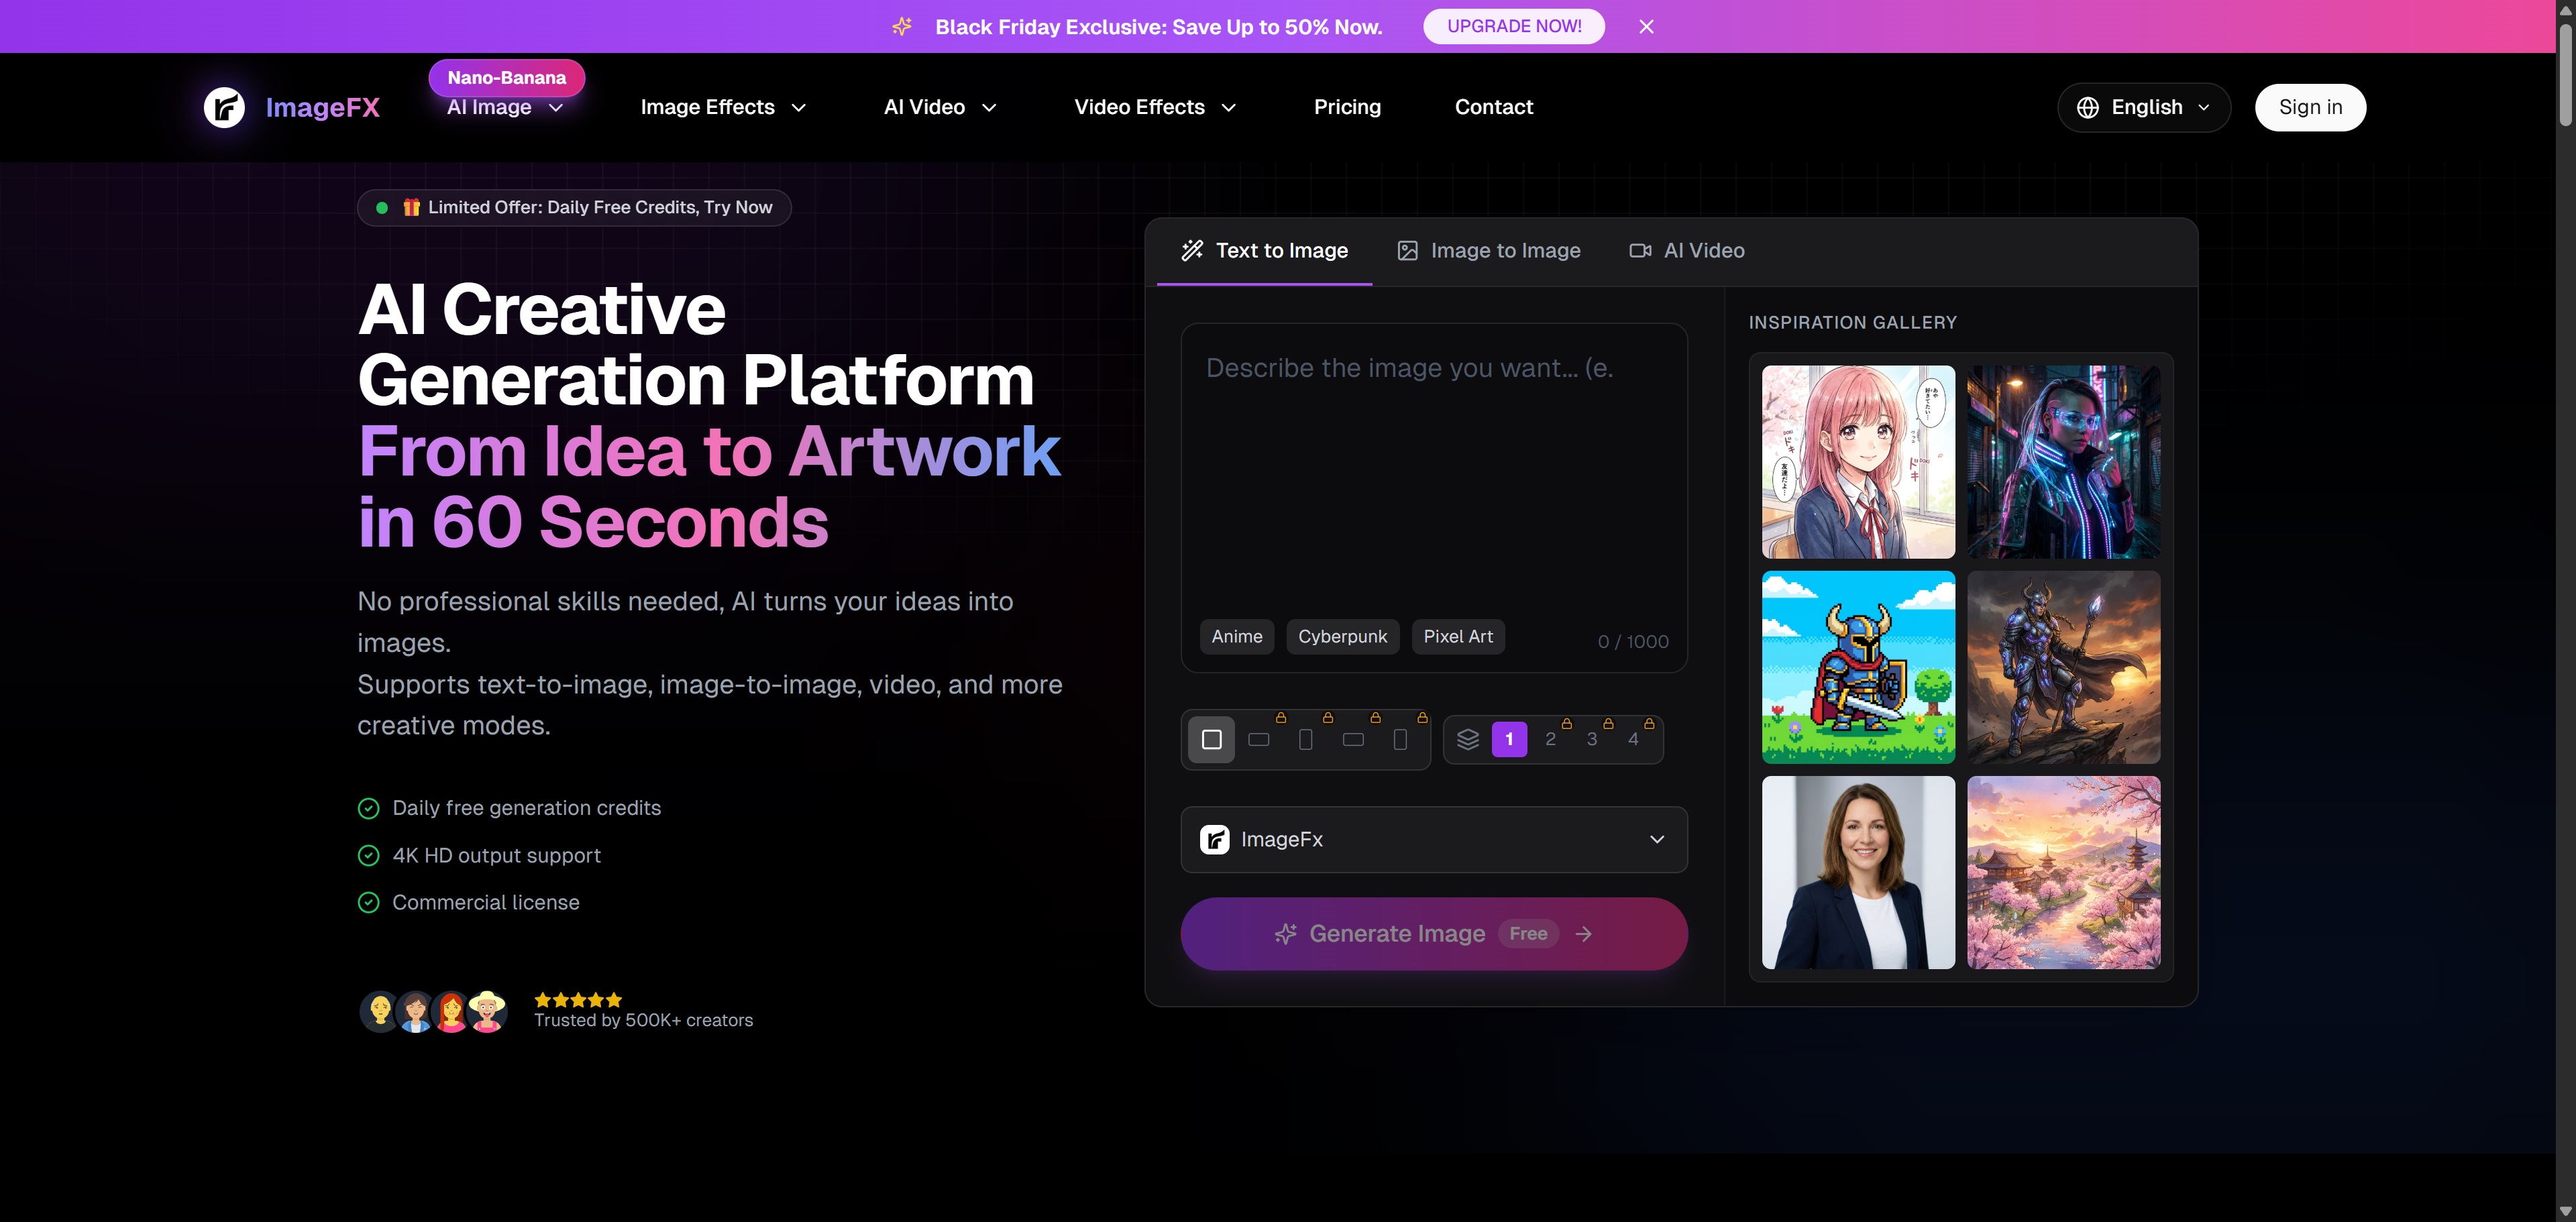Close the Black Friday banner
The height and width of the screenshot is (1222, 2576).
(x=1646, y=27)
